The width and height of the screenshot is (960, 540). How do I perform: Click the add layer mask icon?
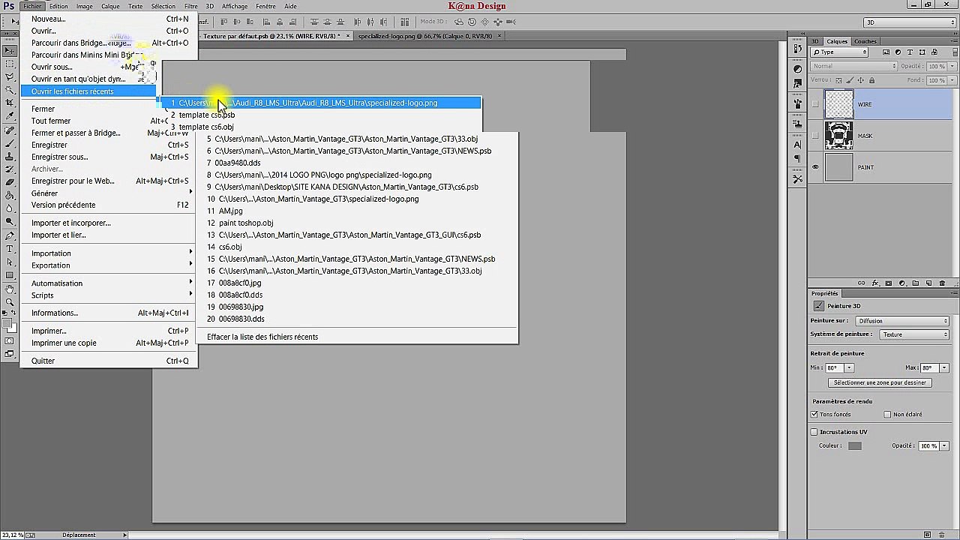pos(888,283)
